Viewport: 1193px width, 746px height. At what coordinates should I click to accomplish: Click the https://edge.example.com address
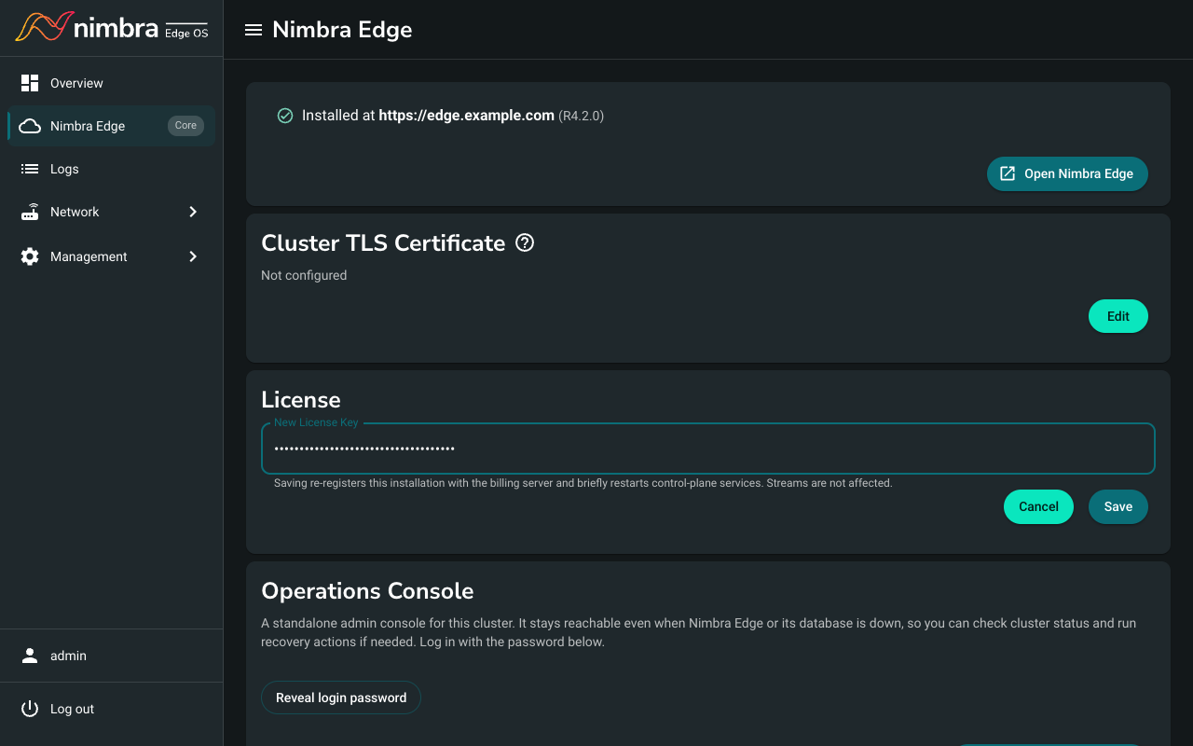[x=466, y=116]
